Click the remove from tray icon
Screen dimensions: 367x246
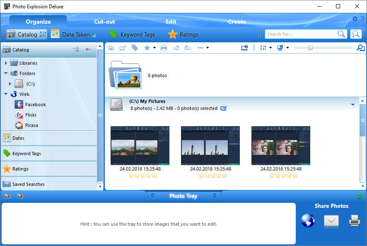[x=20, y=195]
